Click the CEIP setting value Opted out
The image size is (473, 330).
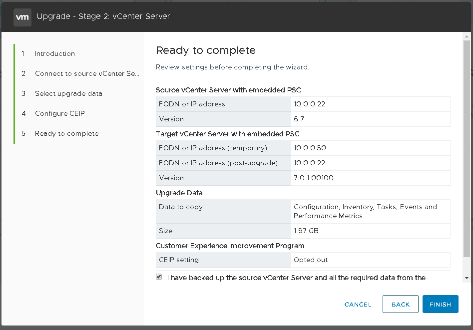click(x=311, y=260)
